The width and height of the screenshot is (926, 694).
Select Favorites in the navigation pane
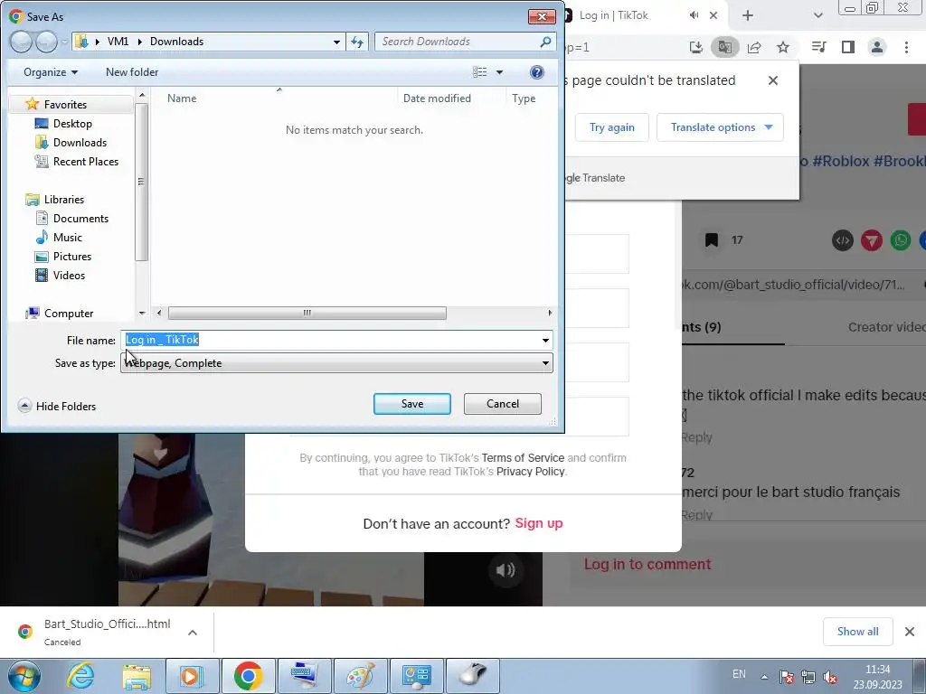tap(65, 105)
